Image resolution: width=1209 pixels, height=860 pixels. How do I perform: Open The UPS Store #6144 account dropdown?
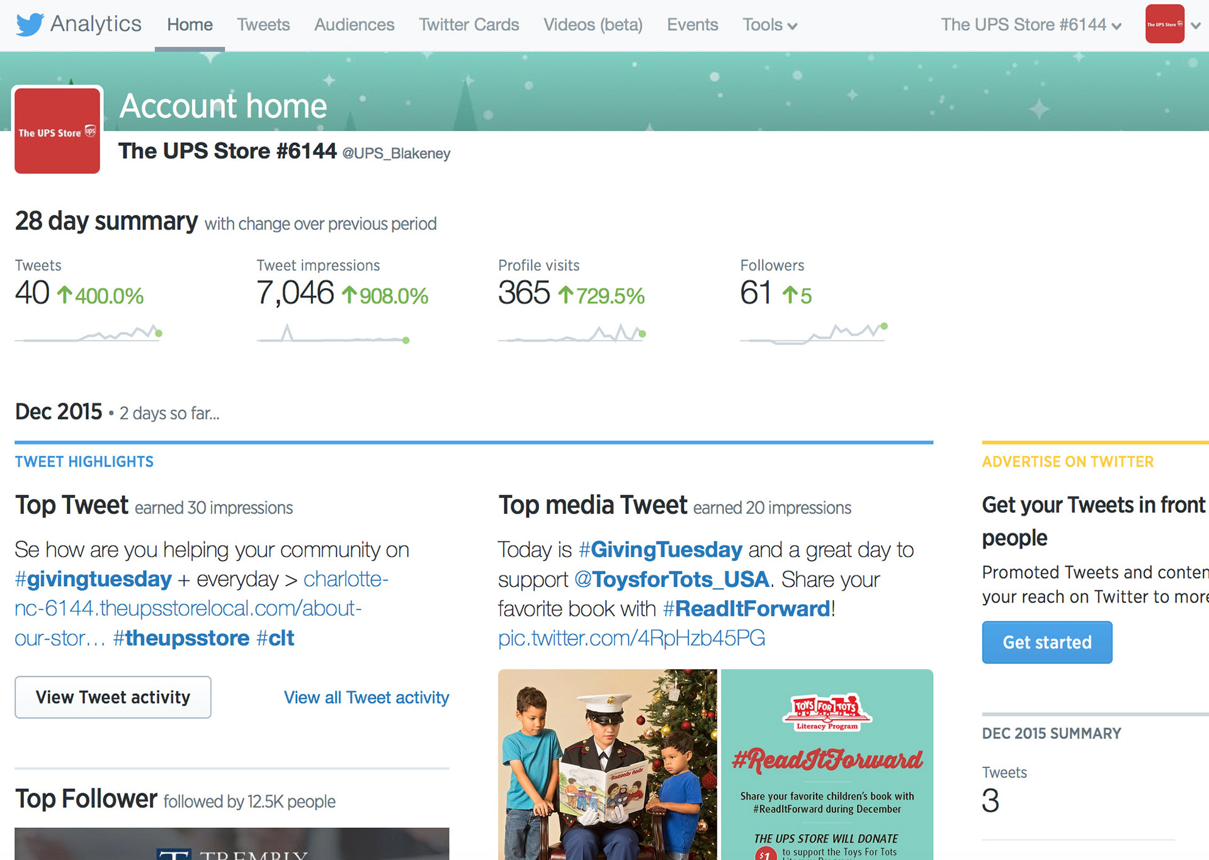tap(1031, 25)
